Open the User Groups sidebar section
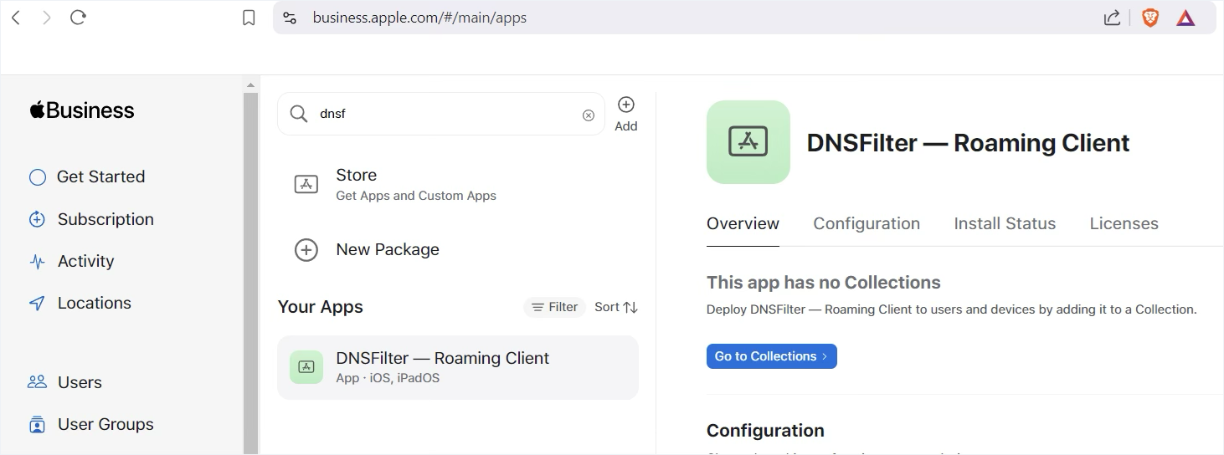The image size is (1224, 455). click(x=105, y=424)
